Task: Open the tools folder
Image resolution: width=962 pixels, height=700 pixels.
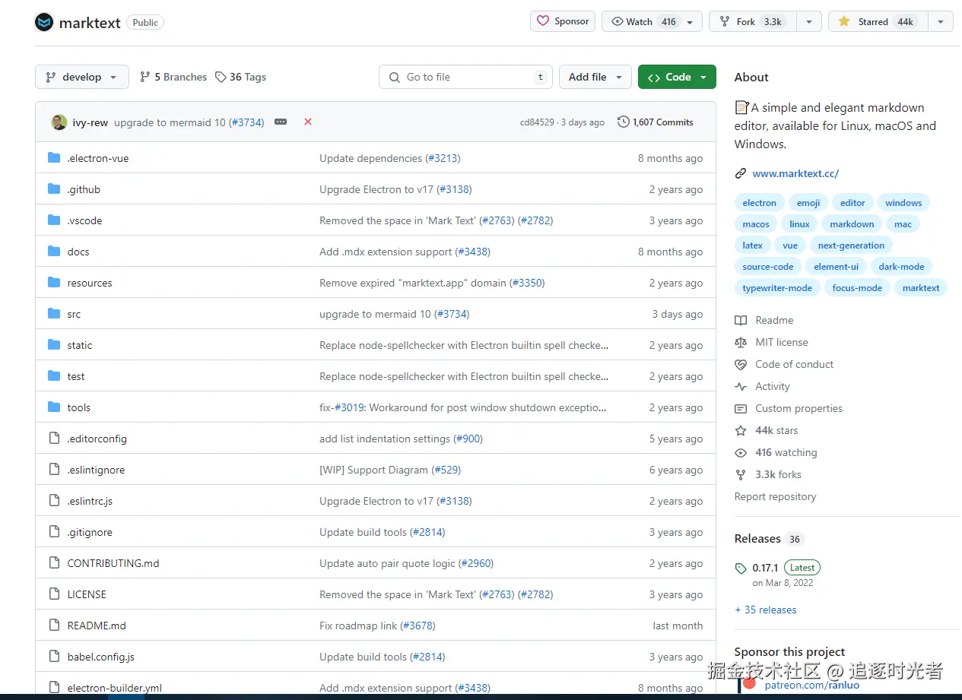Action: (78, 407)
